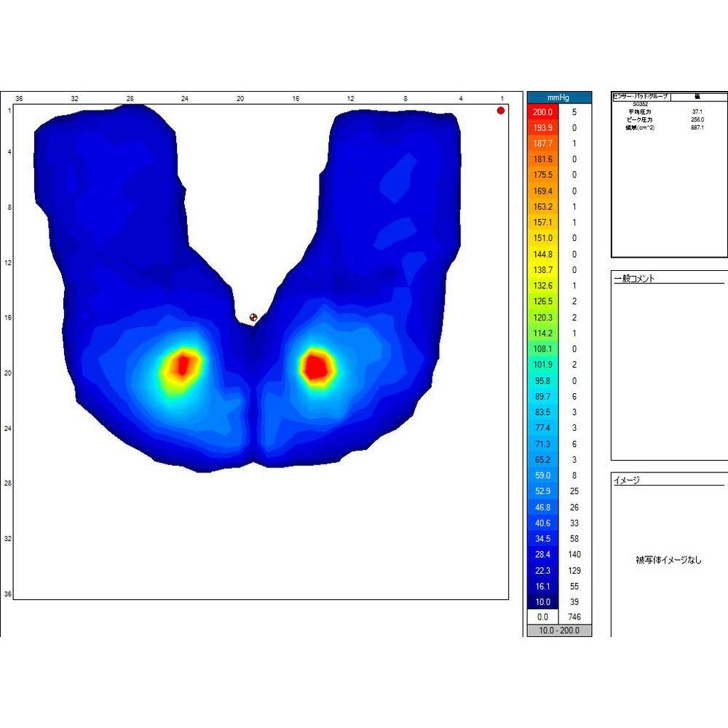Screen dimensions: 728x728
Task: Pick the 200.0 red legend swatch
Action: tap(543, 112)
